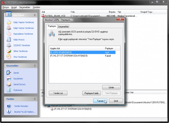Click the Kalıp Arayıcı magnifier icon
The height and width of the screenshot is (123, 169).
(9, 39)
